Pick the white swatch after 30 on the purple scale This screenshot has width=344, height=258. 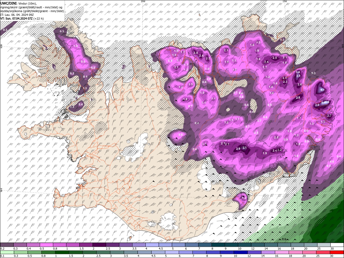337,245
